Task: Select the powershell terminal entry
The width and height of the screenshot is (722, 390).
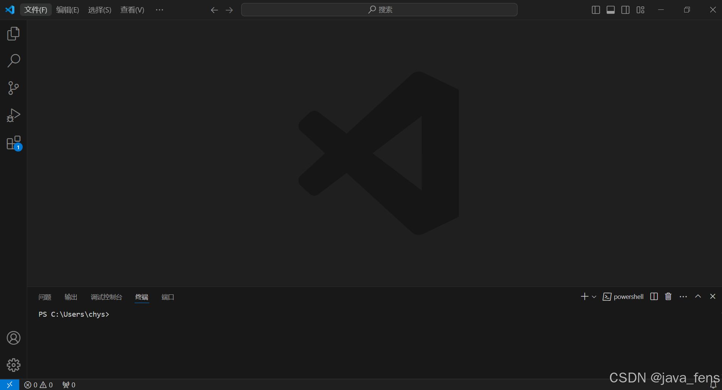Action: tap(623, 297)
